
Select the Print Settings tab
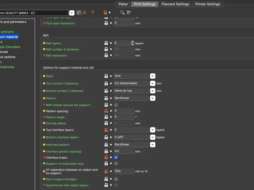[x=144, y=4]
